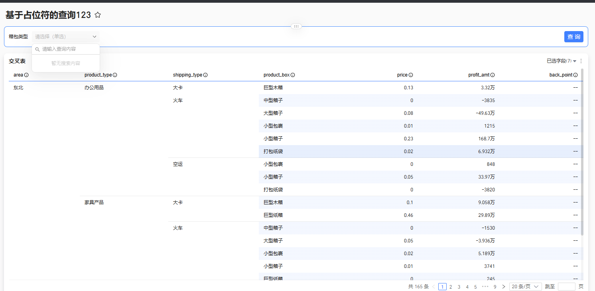Open info icon next to shipping_type column
Viewport: 595px width, 291px height.
tap(205, 75)
